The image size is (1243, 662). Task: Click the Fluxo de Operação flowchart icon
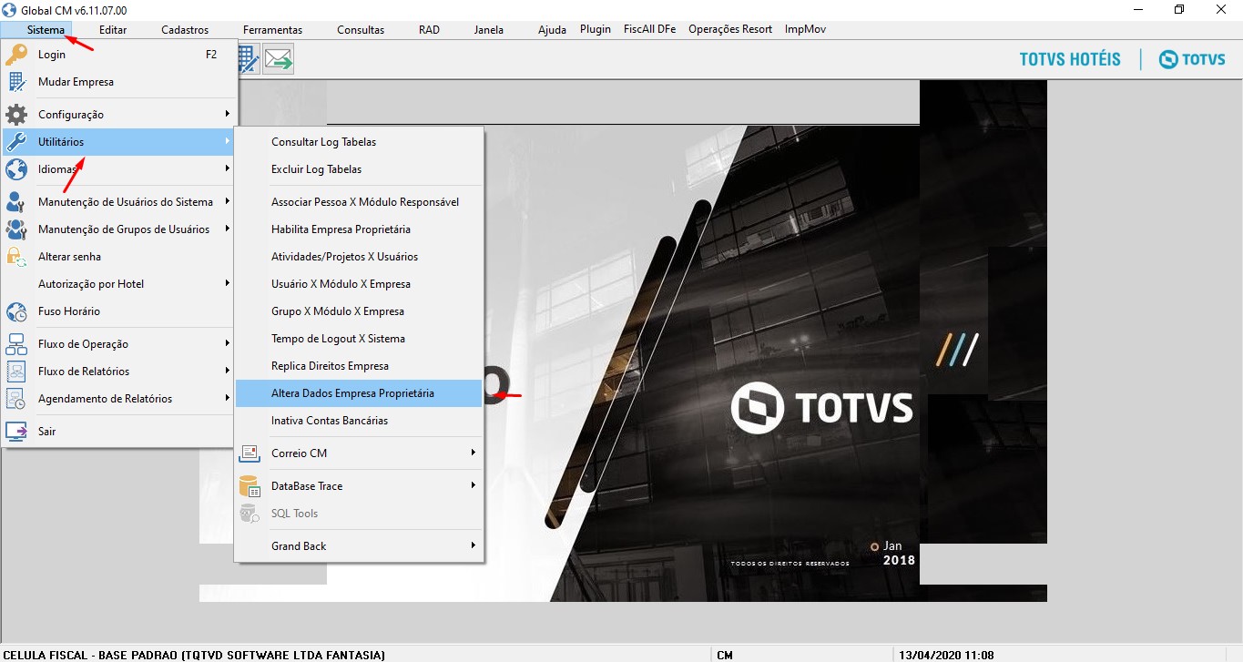pos(16,344)
